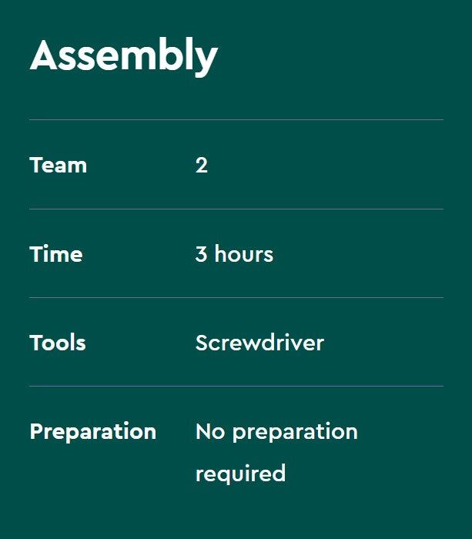Click the "Screwdriver" tools value
Viewport: 472px width, 539px height.
(259, 343)
